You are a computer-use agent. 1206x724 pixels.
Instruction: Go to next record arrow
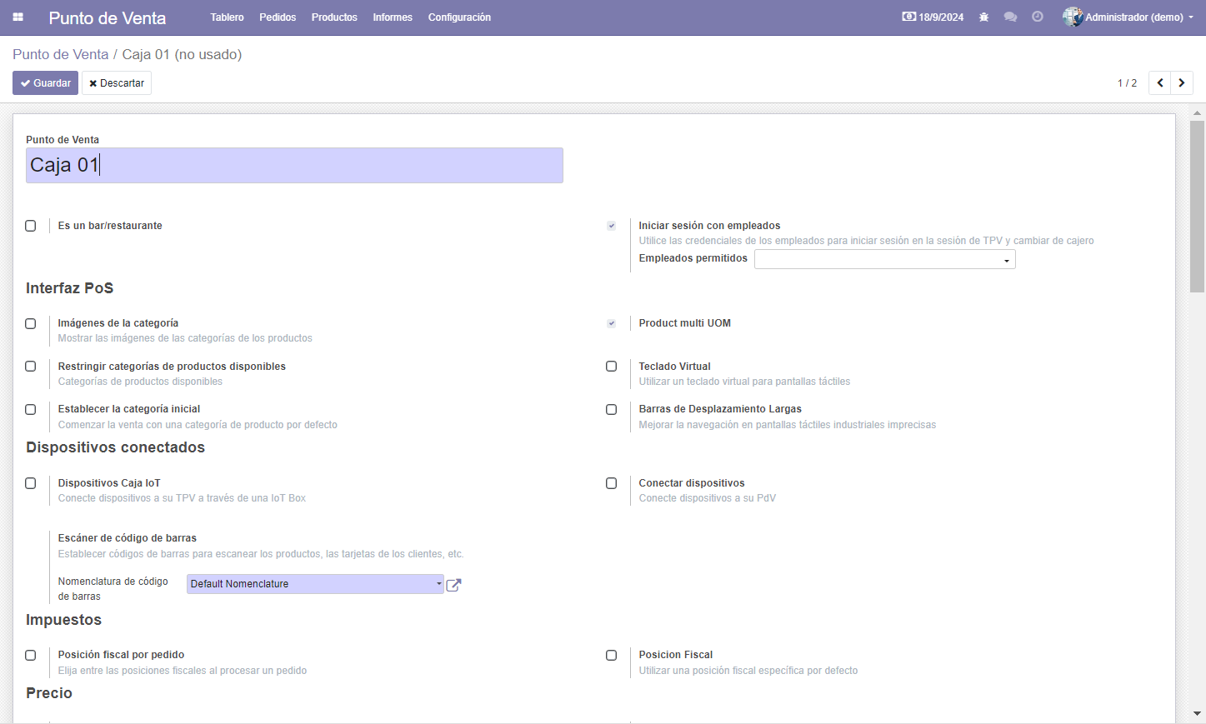(x=1182, y=83)
